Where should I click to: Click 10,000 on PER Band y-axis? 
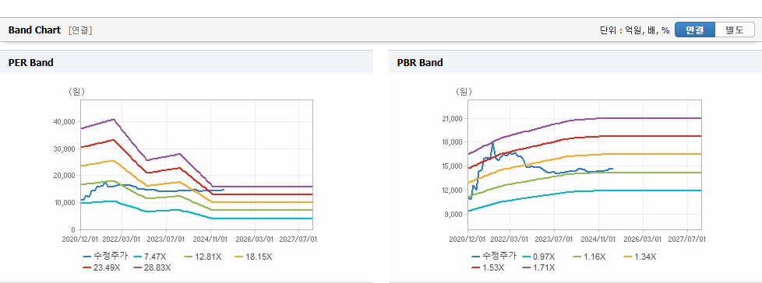coord(64,203)
